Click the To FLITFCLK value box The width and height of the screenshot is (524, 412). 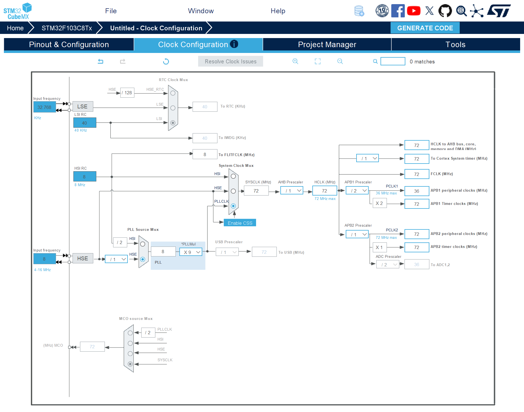coord(205,154)
